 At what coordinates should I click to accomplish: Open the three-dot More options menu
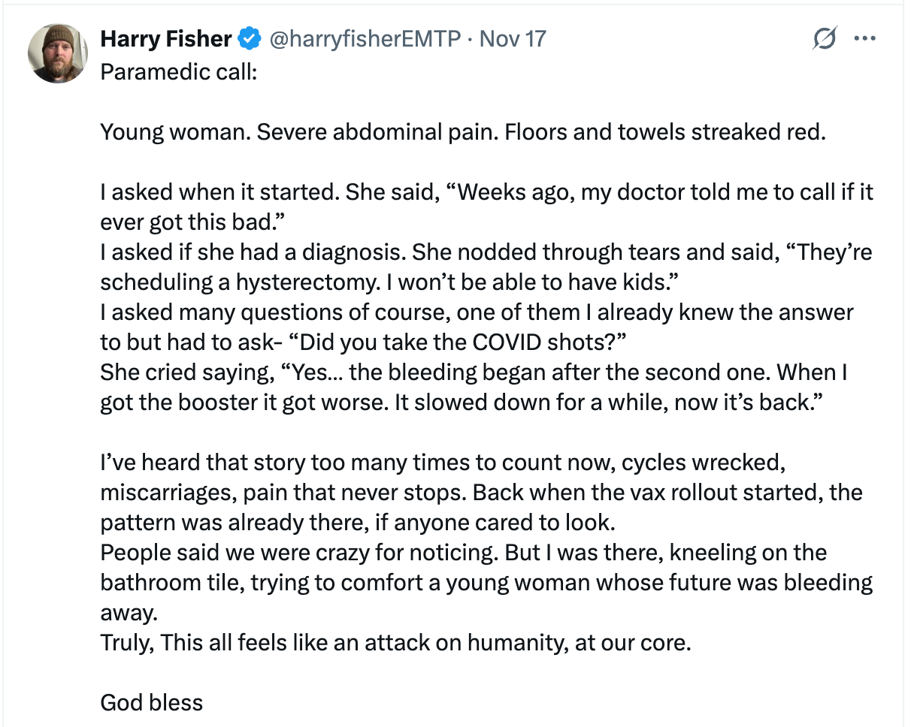[865, 38]
